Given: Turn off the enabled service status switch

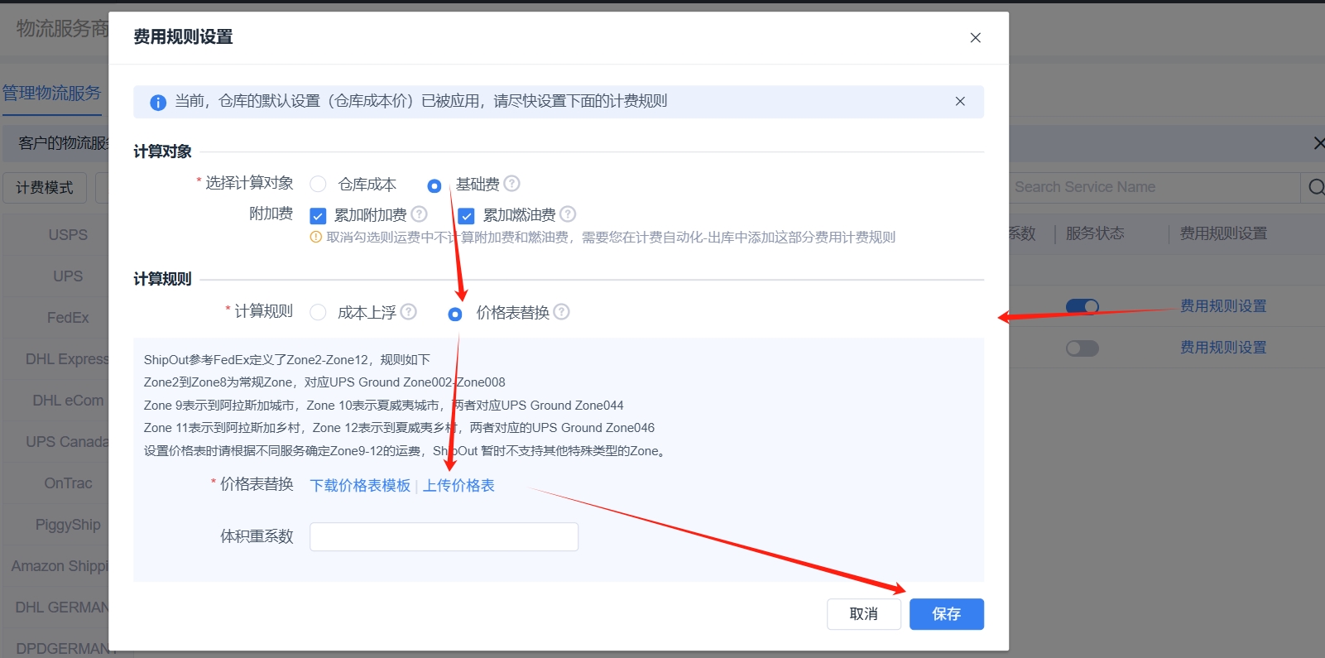Looking at the screenshot, I should tap(1082, 307).
